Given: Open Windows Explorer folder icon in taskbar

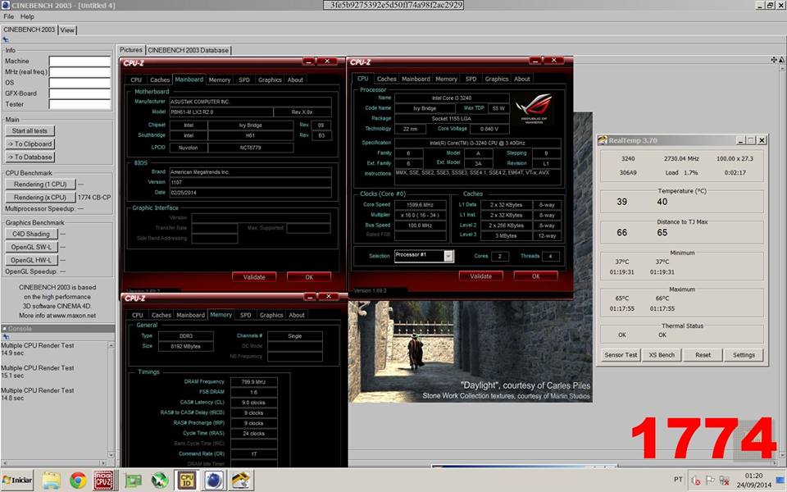Looking at the screenshot, I should [x=51, y=481].
